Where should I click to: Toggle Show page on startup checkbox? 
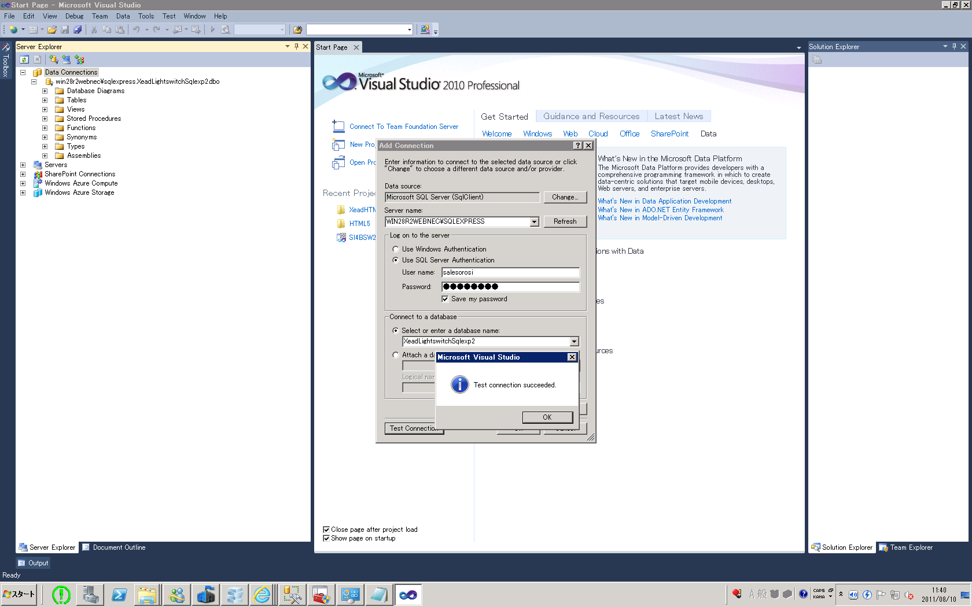point(326,538)
